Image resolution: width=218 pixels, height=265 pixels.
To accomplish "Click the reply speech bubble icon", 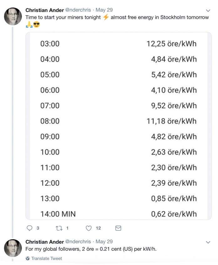I will 30,228.
